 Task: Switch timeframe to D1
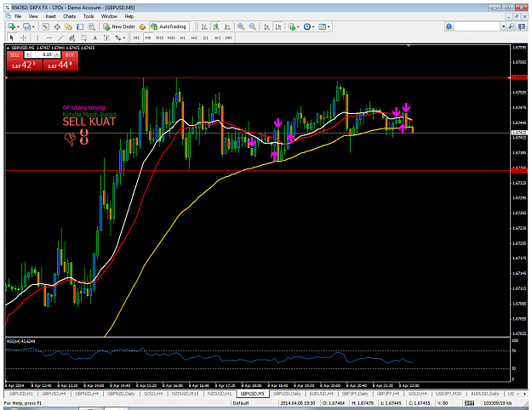pos(206,38)
